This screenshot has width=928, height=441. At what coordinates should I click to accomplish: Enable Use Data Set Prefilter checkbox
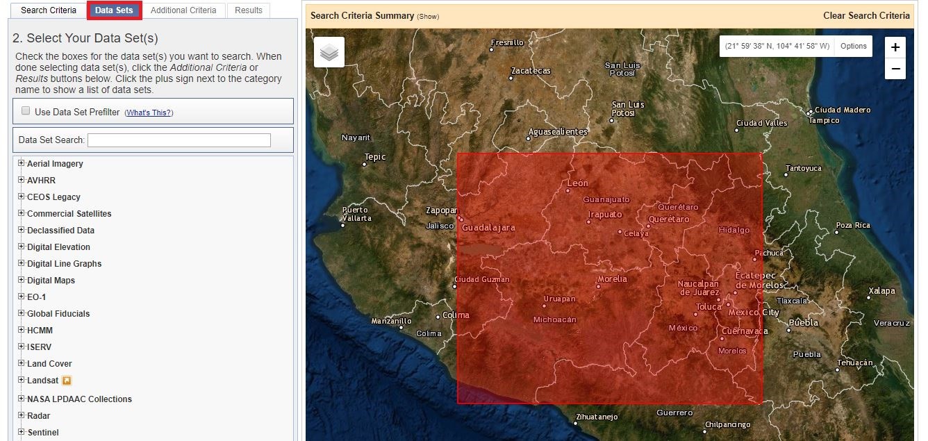[26, 111]
